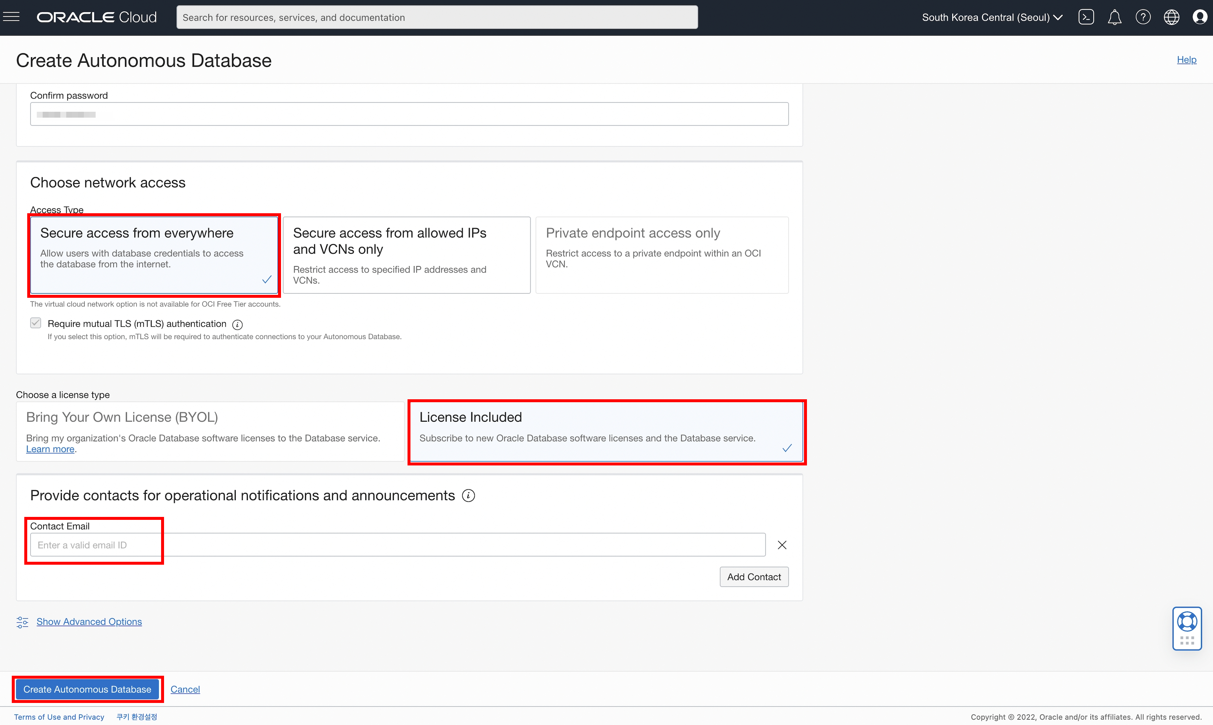1213x725 pixels.
Task: Choose the License Included option
Action: [606, 431]
